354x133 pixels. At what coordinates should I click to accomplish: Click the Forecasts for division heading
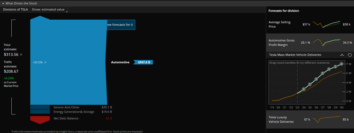tap(284, 11)
